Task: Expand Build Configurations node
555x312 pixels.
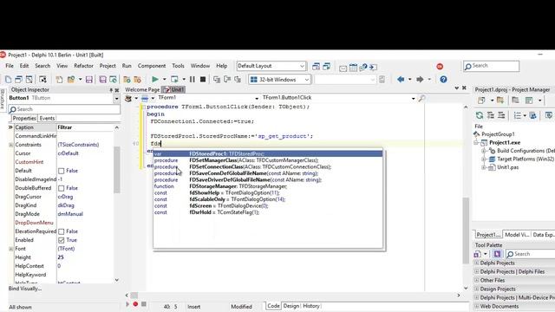Action: click(484, 151)
